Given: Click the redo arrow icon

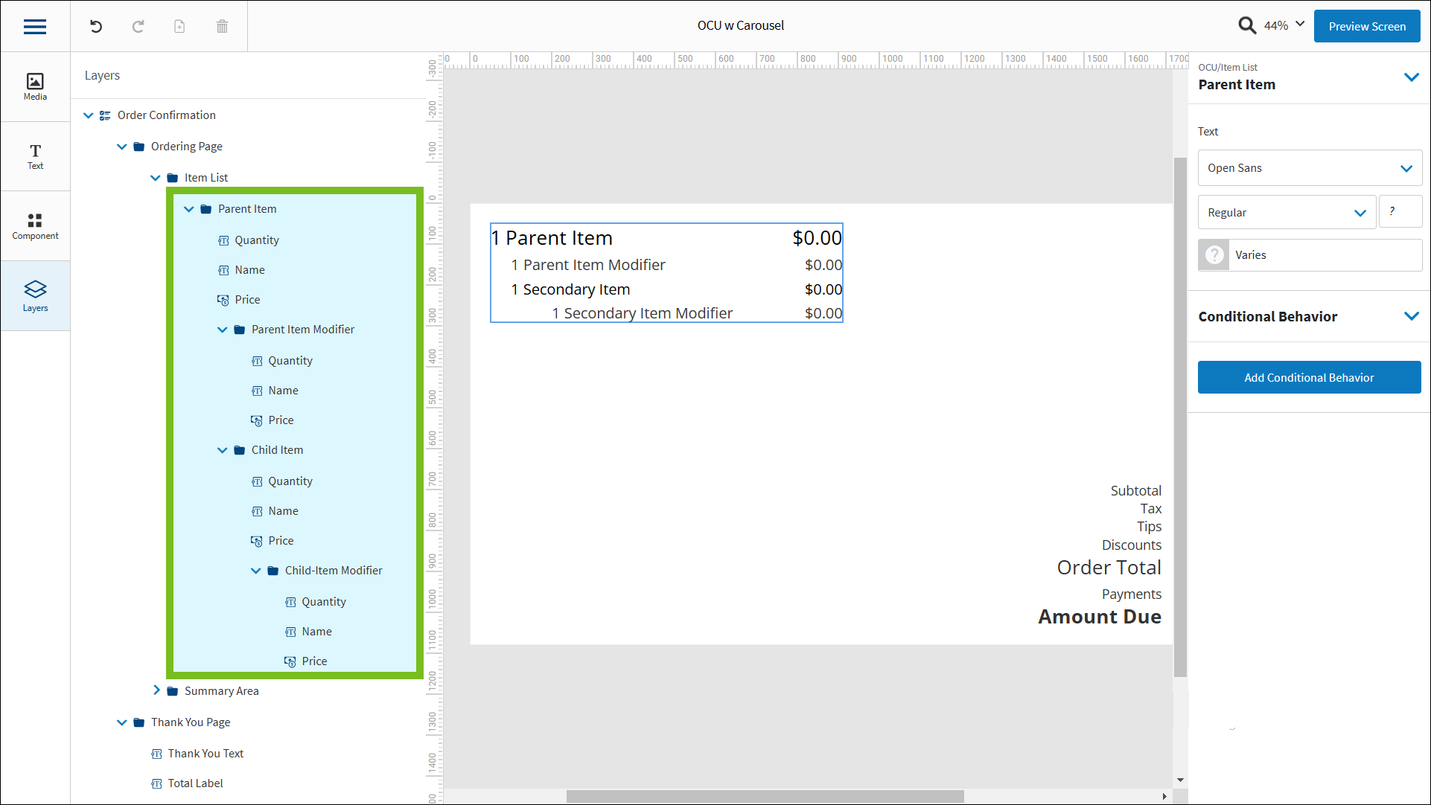Looking at the screenshot, I should pos(138,27).
